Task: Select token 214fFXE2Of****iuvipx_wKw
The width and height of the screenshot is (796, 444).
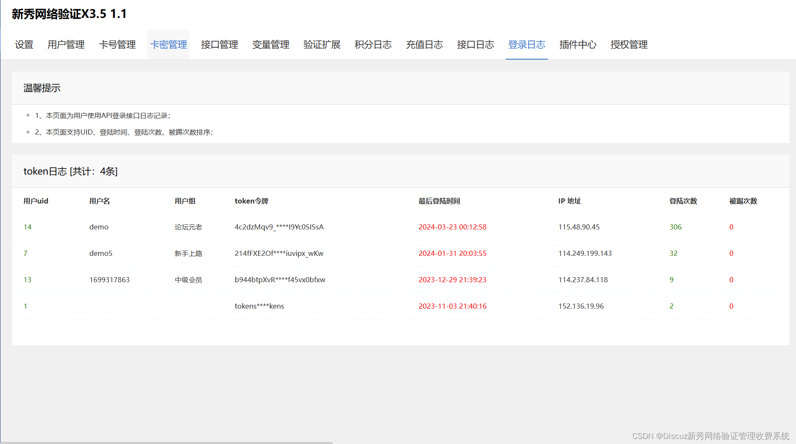Action: tap(279, 253)
